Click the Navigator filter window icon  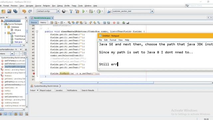point(25,54)
